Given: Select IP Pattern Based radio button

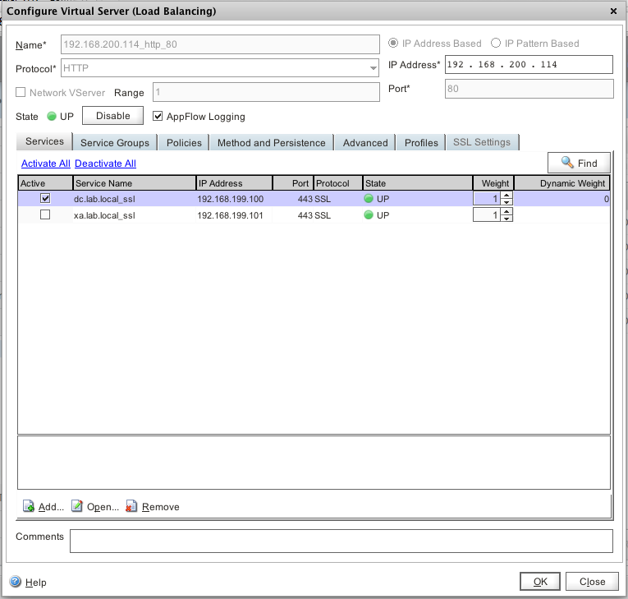Looking at the screenshot, I should click(x=496, y=44).
